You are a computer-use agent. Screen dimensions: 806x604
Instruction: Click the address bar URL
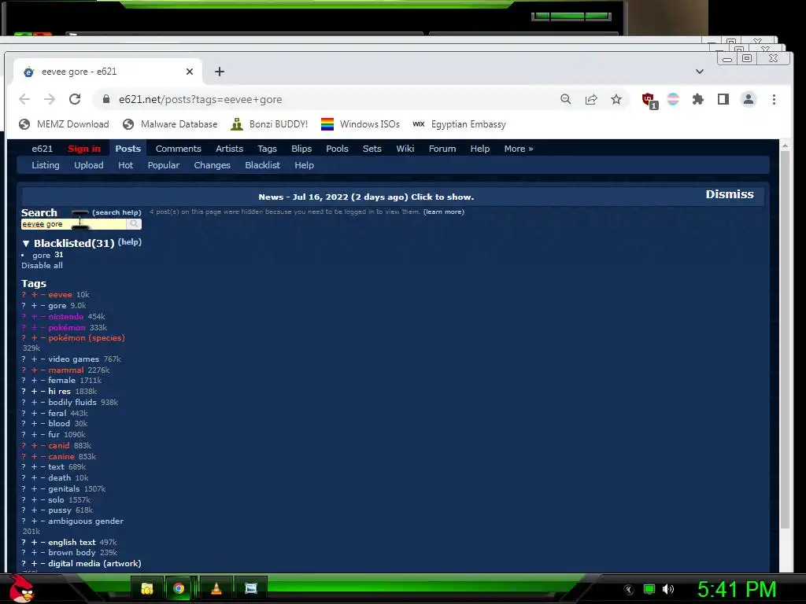(201, 99)
